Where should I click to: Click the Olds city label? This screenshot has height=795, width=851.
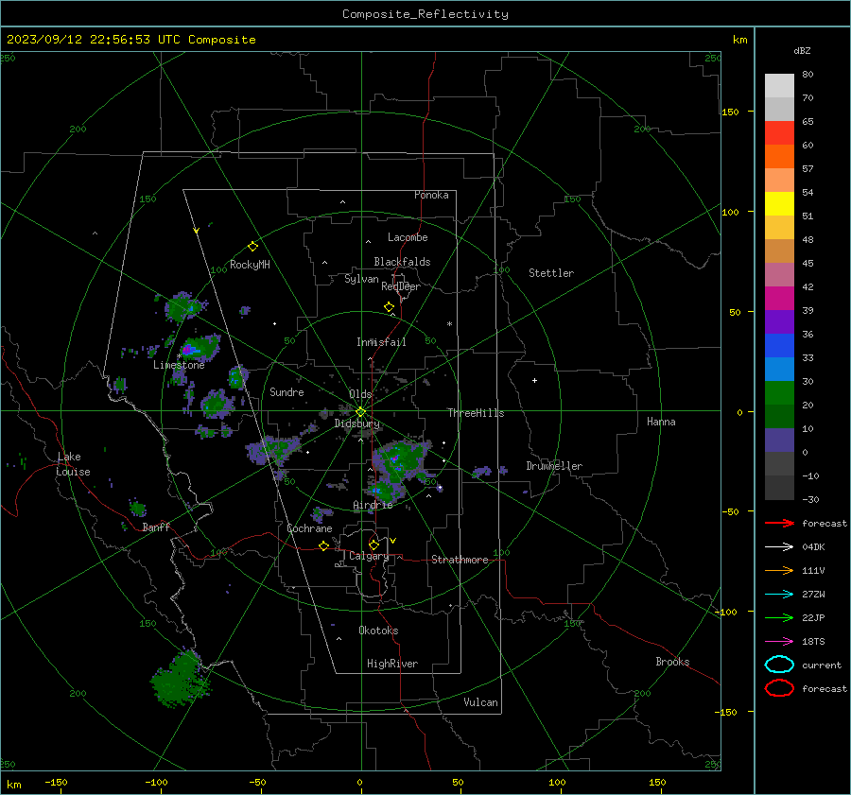click(360, 394)
